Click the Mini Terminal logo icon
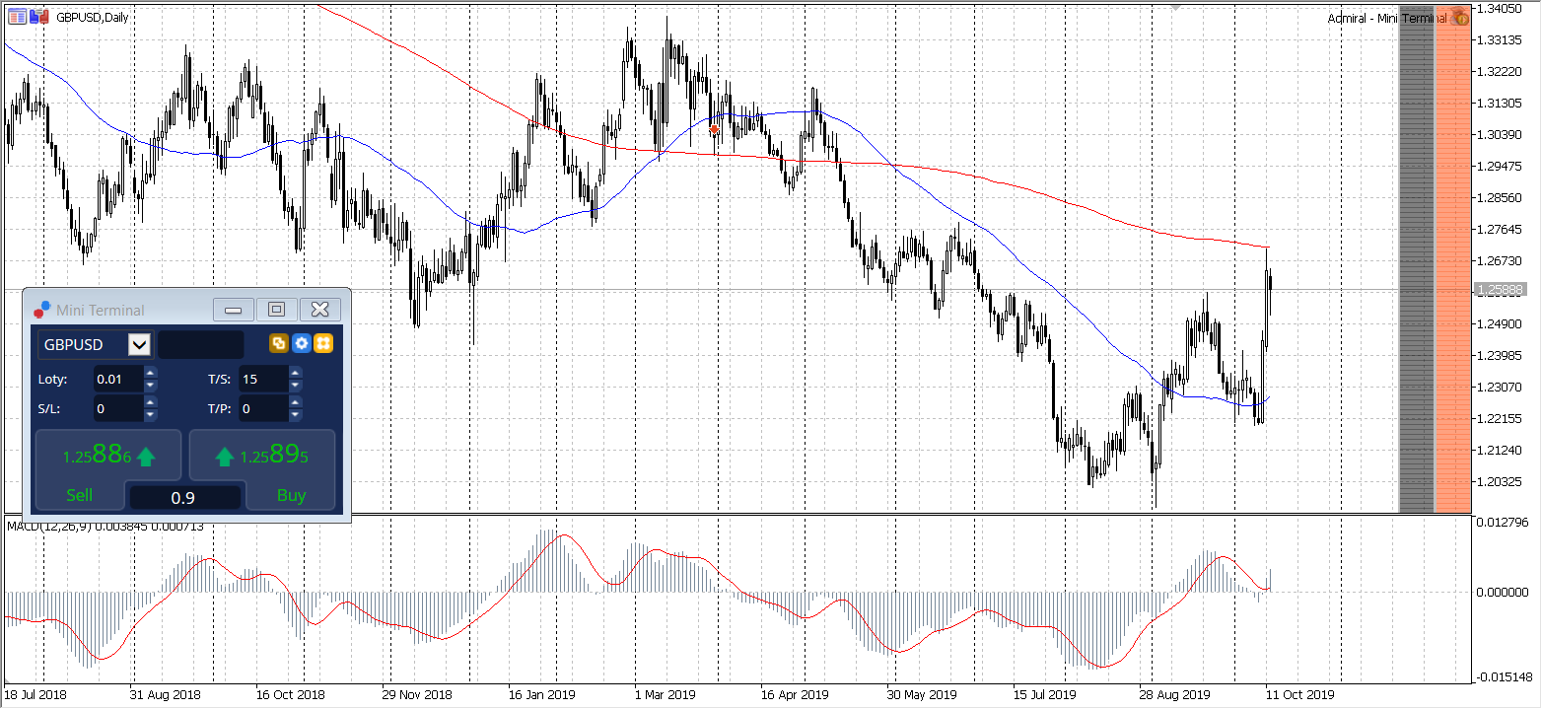Screen dimensions: 1542x709 pyautogui.click(x=41, y=310)
